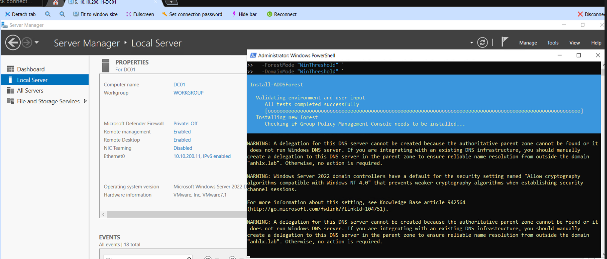Viewport: 607px width, 259px height.
Task: Click the Disconnect button
Action: point(591,14)
